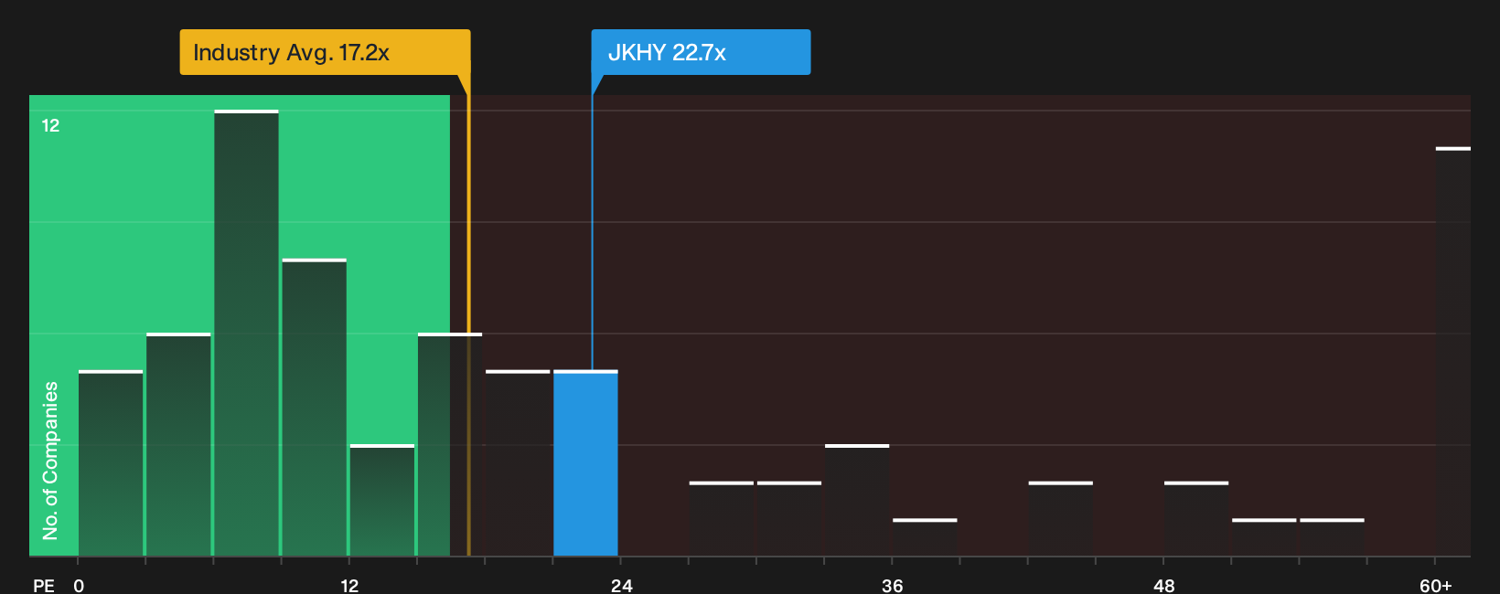Screen dimensions: 1500x594
Task: Select the blue JKHY histogram bar
Action: pyautogui.click(x=585, y=463)
